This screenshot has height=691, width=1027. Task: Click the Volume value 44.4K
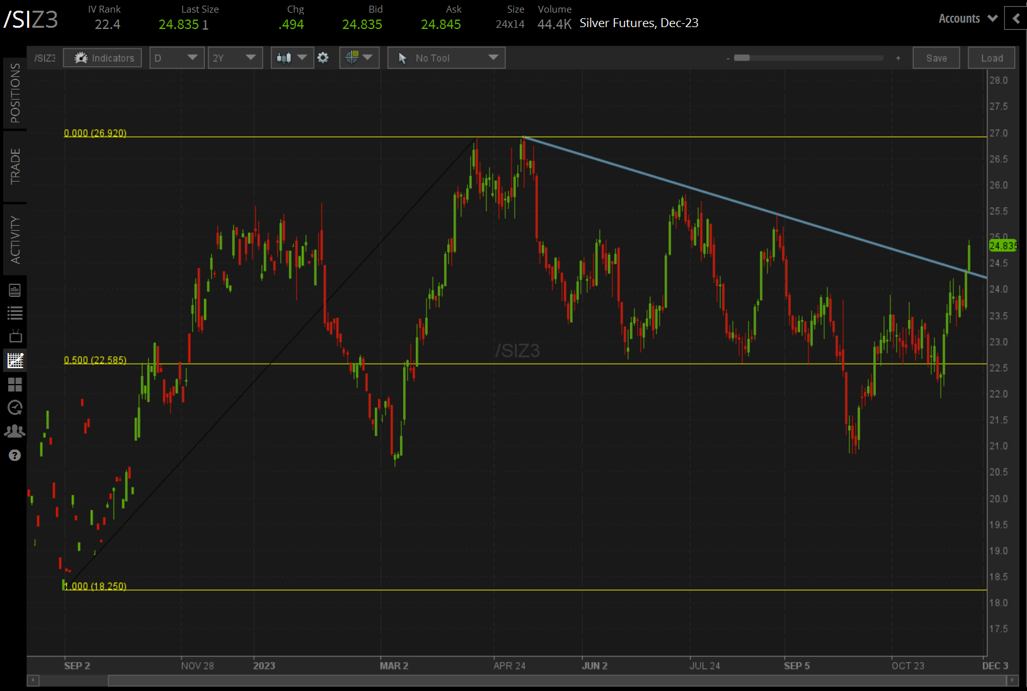[x=554, y=25]
